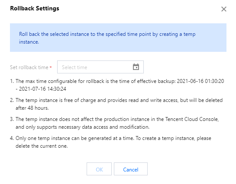The width and height of the screenshot is (236, 184).
Task: Click the Set rollback time label
Action: click(29, 67)
